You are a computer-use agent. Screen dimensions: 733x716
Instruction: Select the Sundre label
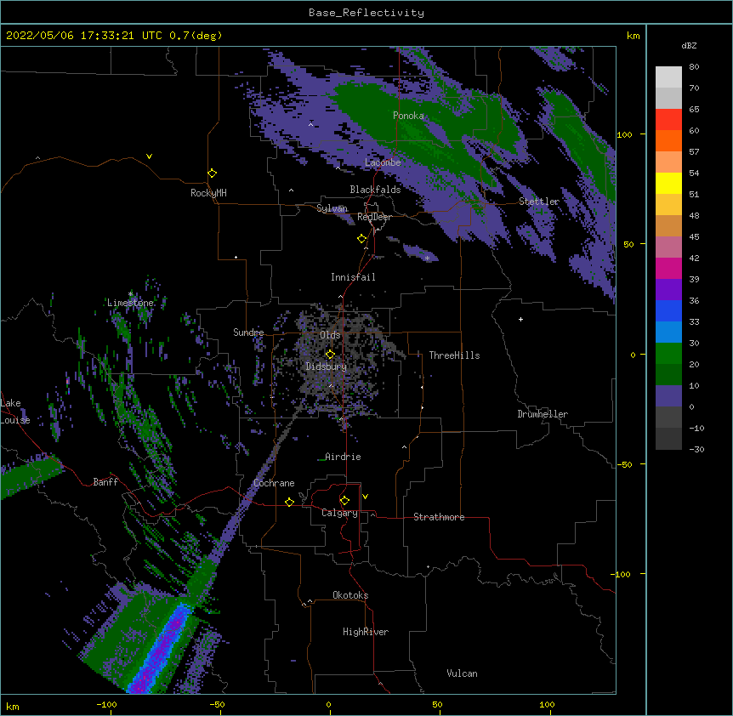[248, 332]
